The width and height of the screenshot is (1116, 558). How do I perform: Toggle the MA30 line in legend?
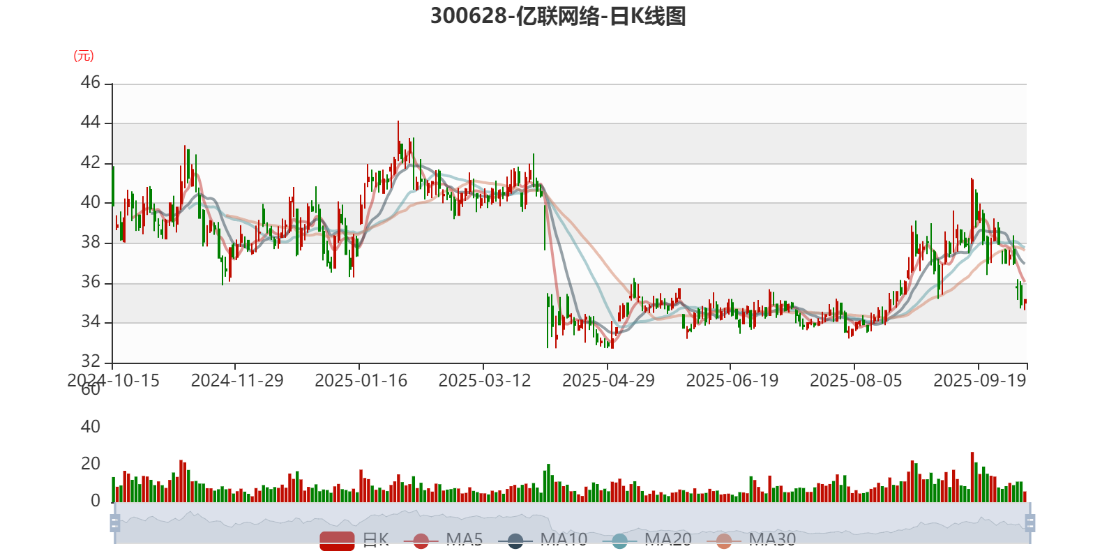(x=751, y=541)
